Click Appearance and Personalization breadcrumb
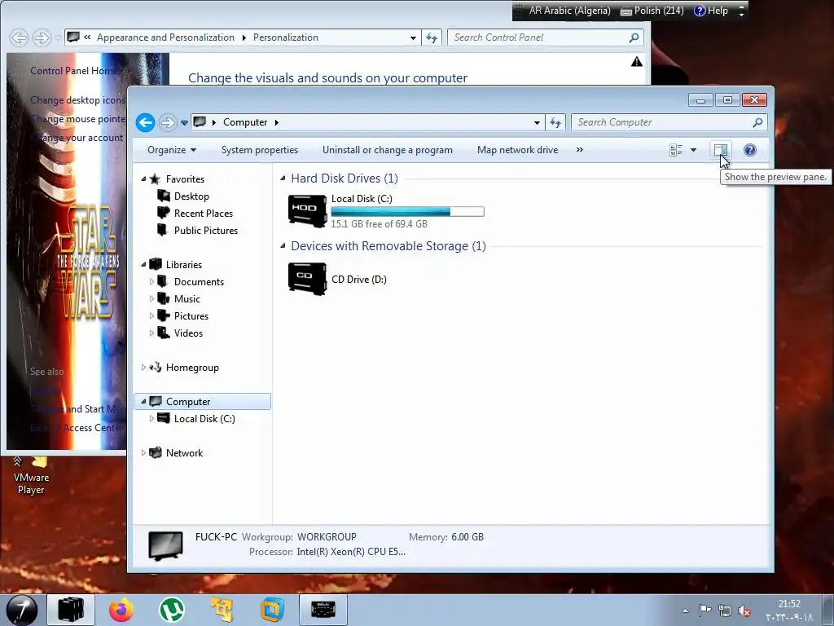Viewport: 834px width, 626px height. click(x=165, y=37)
